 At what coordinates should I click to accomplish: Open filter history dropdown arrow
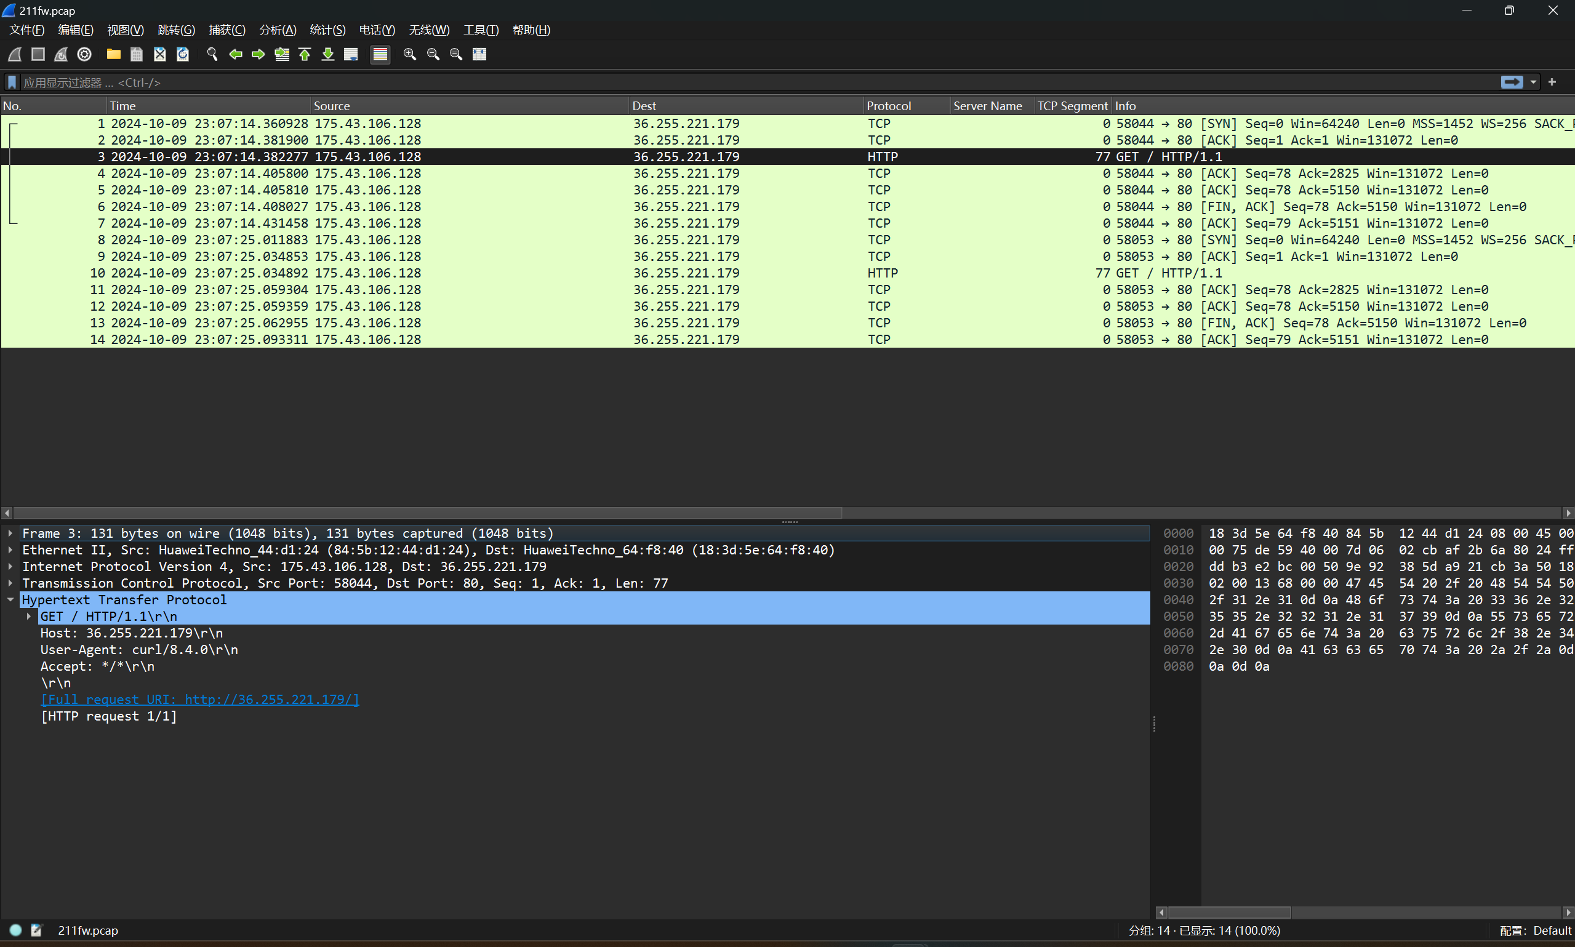[x=1533, y=82]
